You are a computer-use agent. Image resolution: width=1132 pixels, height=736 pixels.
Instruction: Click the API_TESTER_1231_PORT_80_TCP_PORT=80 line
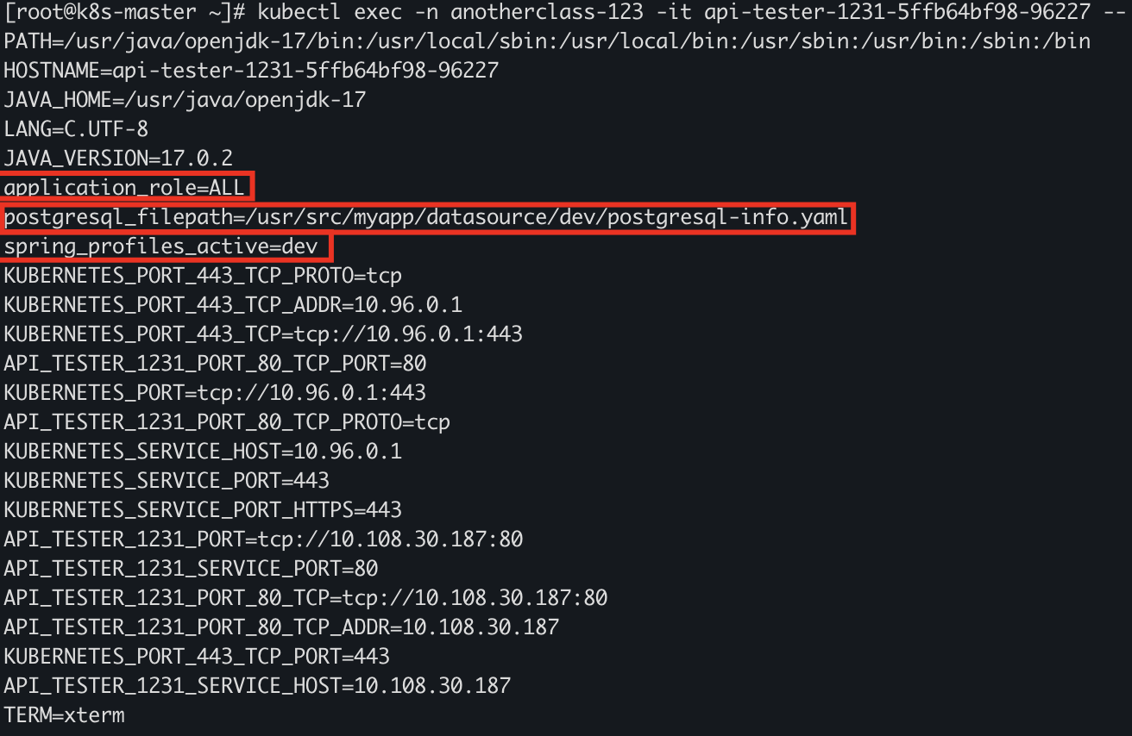215,364
